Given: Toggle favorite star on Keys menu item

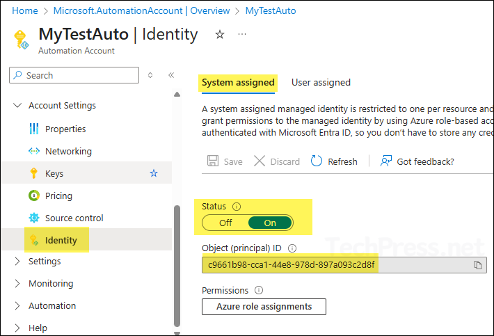Looking at the screenshot, I should click(x=154, y=173).
